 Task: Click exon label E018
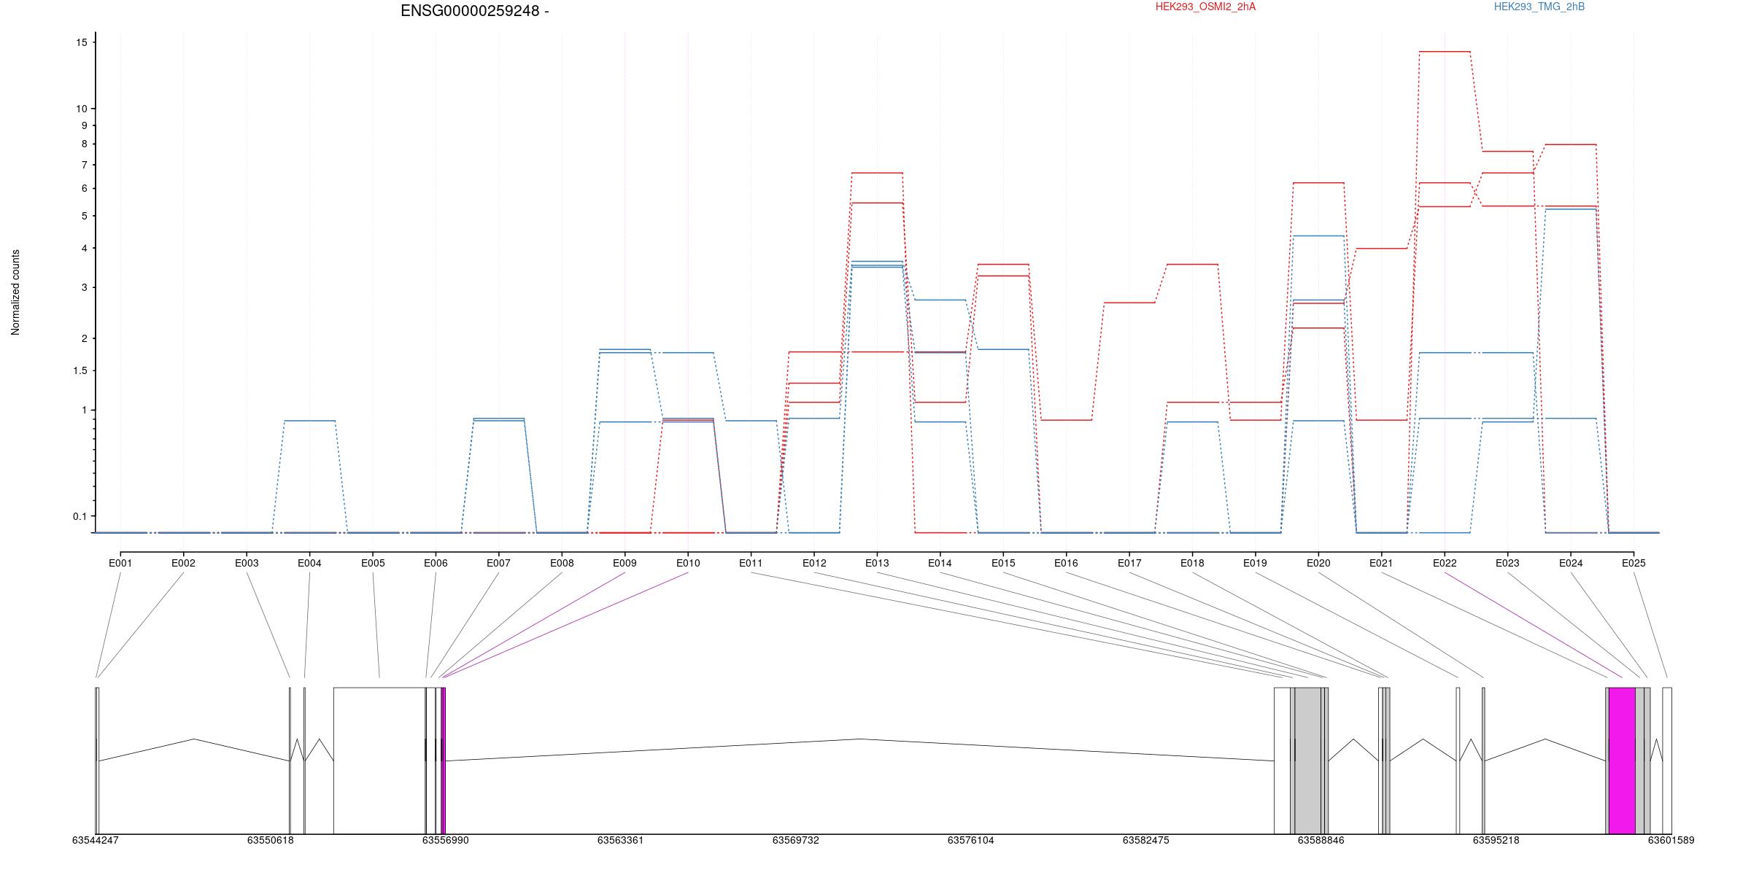pyautogui.click(x=1192, y=563)
